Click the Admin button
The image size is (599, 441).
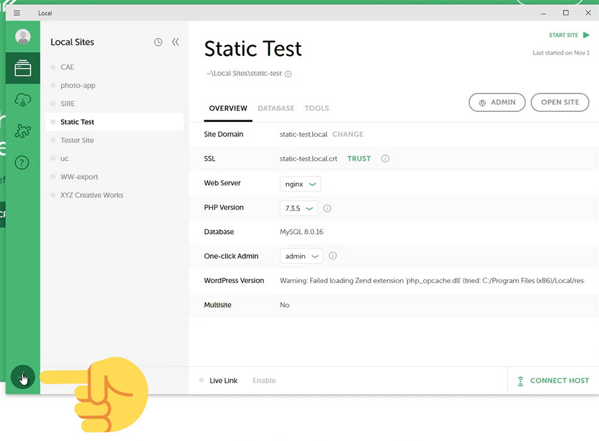[497, 102]
